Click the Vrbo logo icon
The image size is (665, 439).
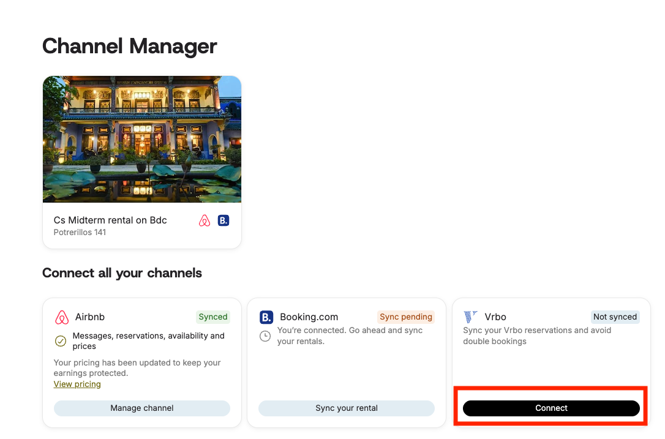tap(470, 317)
